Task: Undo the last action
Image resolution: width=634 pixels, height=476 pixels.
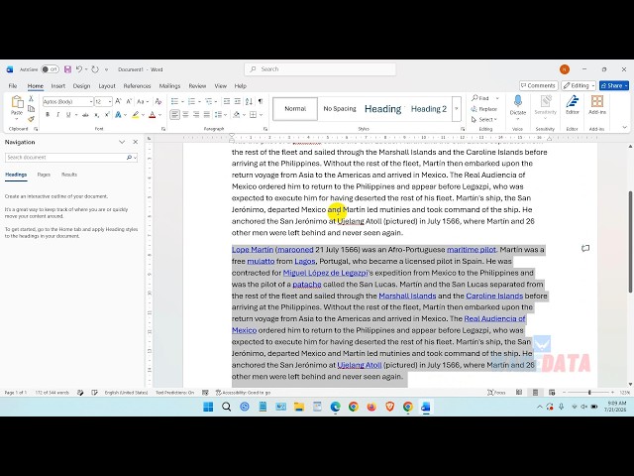Action: point(79,69)
